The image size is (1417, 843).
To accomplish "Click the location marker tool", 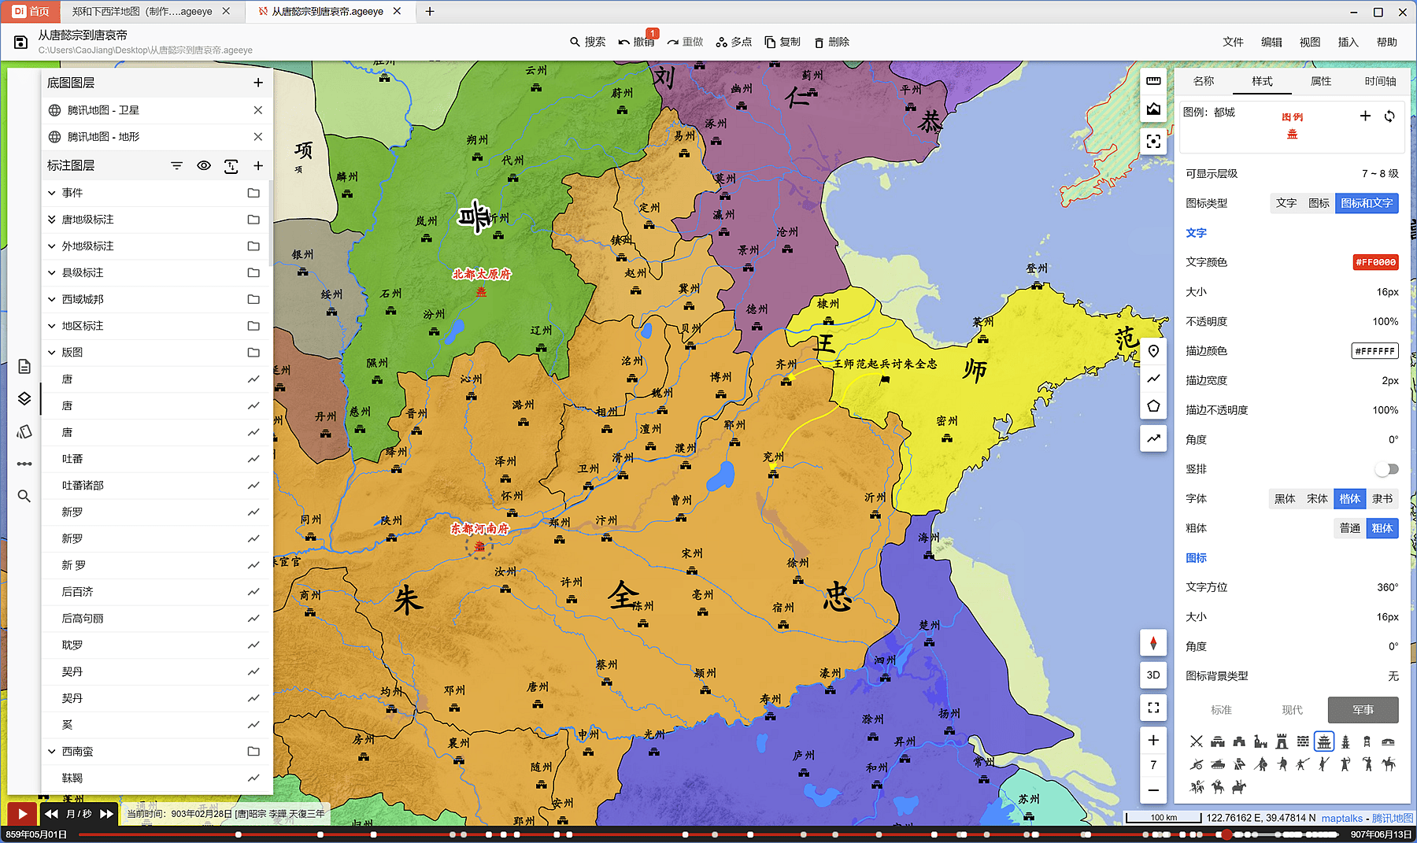I will 1153,351.
